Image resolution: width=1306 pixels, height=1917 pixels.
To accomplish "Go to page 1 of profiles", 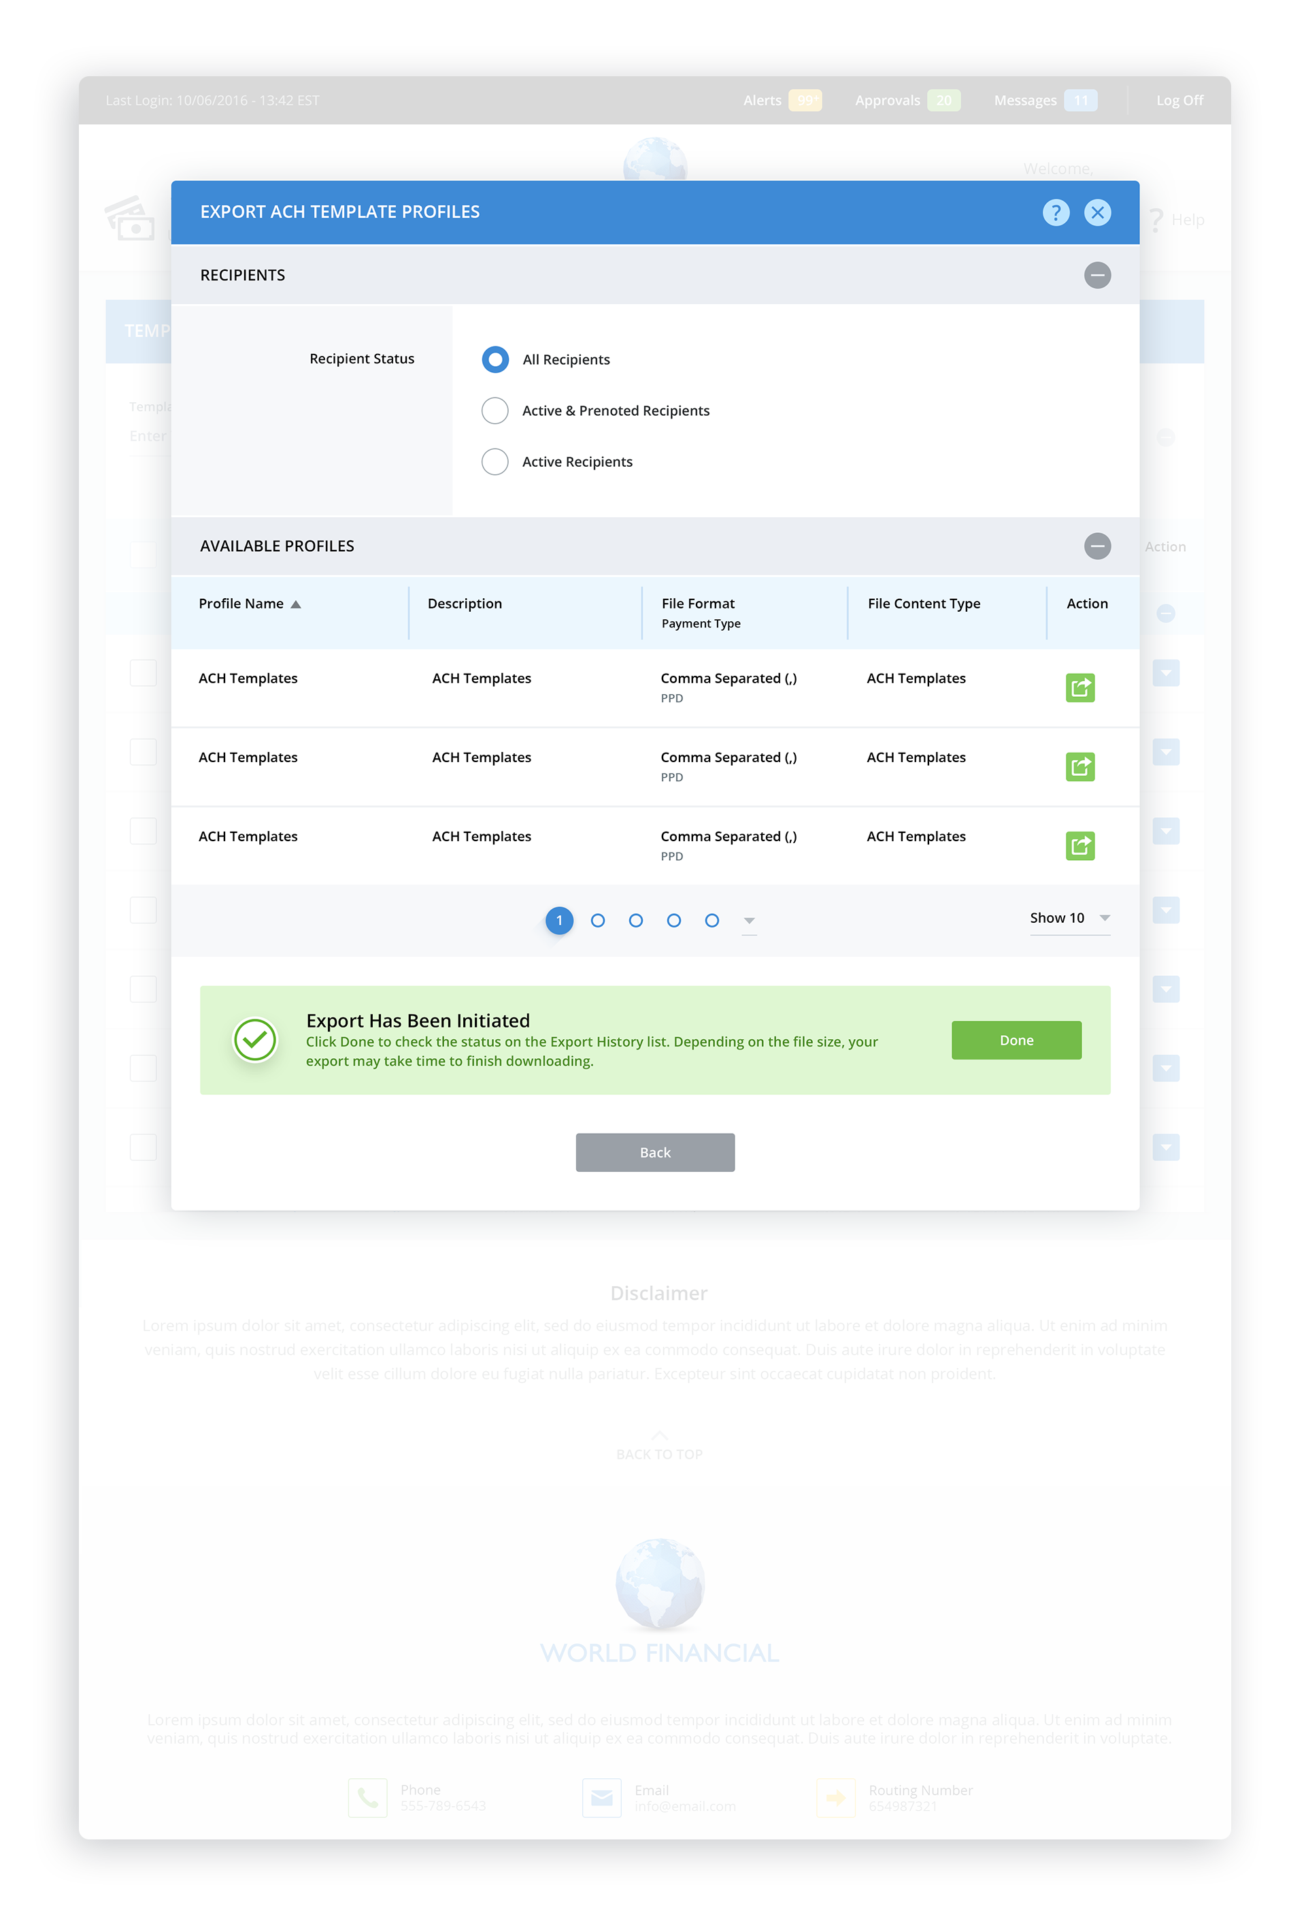I will coord(559,920).
